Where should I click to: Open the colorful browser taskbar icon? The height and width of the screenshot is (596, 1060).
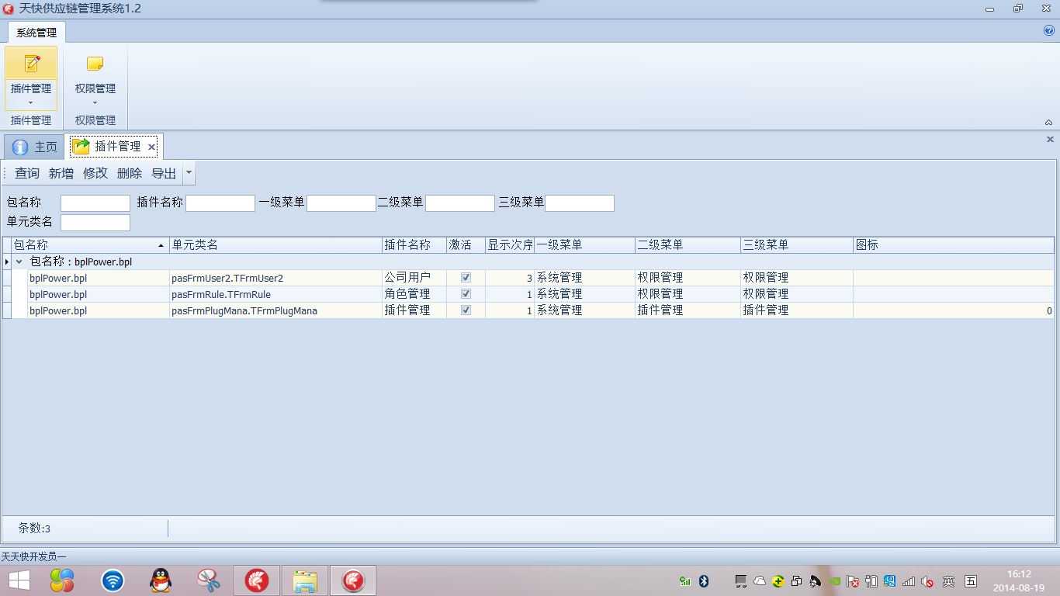pyautogui.click(x=62, y=580)
